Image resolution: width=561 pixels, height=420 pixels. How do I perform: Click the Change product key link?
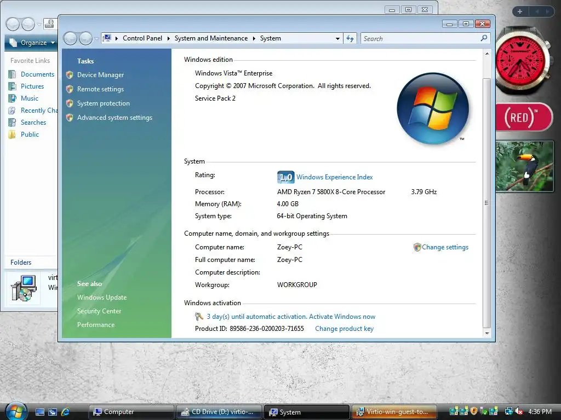click(344, 329)
